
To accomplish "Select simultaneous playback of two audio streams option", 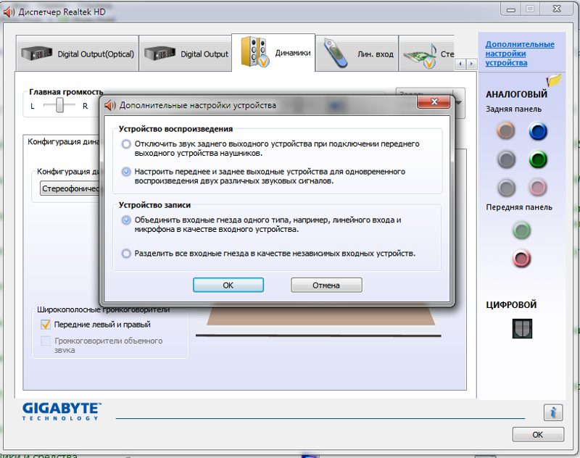I will 126,172.
